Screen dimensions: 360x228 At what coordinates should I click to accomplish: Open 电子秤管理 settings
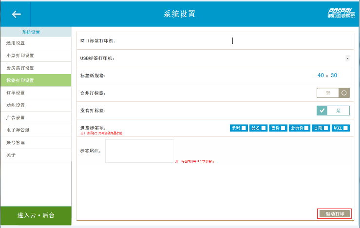(18, 130)
